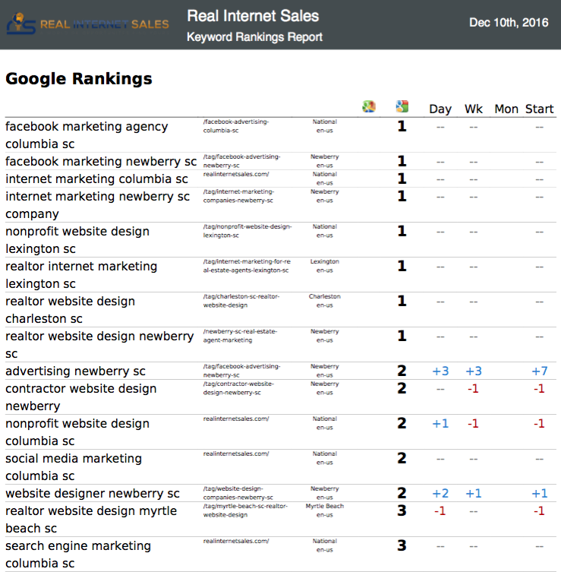Open the /facebook-advertising-columbia-sc URL
The width and height of the screenshot is (561, 572).
click(236, 126)
